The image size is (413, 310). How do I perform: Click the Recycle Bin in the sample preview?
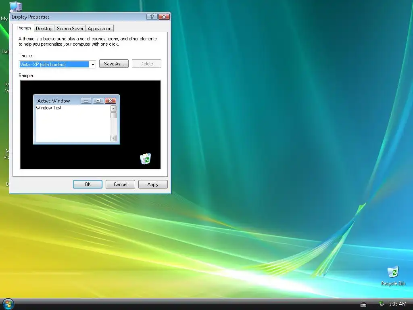[145, 159]
